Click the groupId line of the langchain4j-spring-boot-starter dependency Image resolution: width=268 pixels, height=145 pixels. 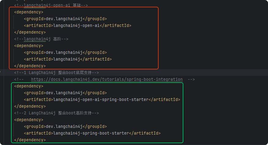click(65, 127)
